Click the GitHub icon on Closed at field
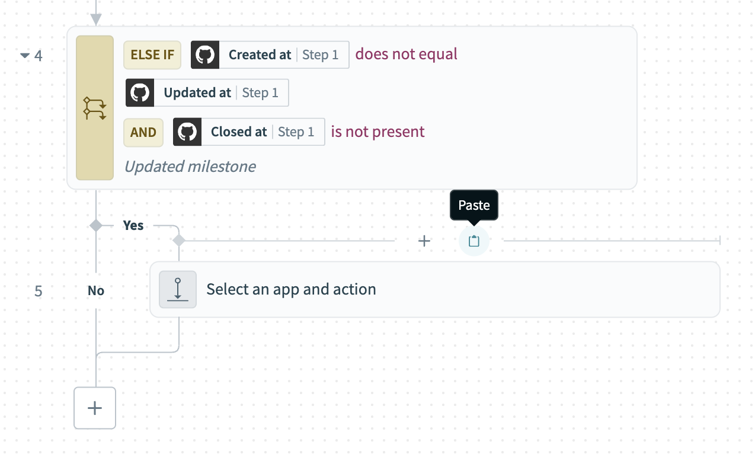The width and height of the screenshot is (755, 454). click(187, 132)
